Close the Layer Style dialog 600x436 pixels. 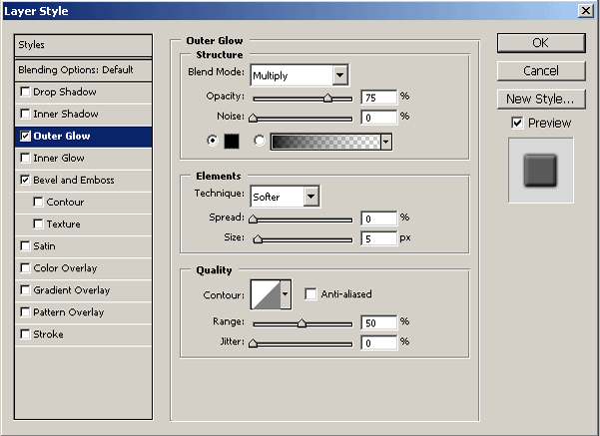tap(585, 9)
